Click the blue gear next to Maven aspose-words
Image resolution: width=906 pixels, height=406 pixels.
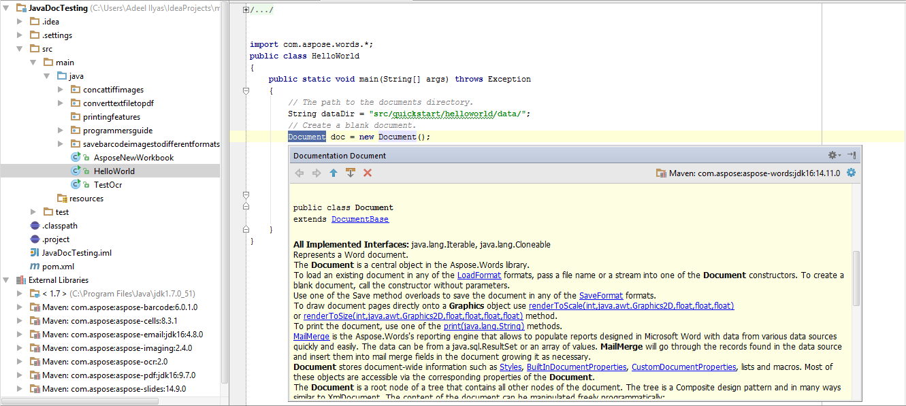point(851,173)
